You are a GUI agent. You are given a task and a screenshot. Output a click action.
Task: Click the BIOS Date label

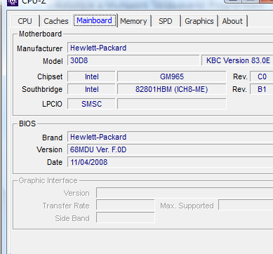pos(55,162)
